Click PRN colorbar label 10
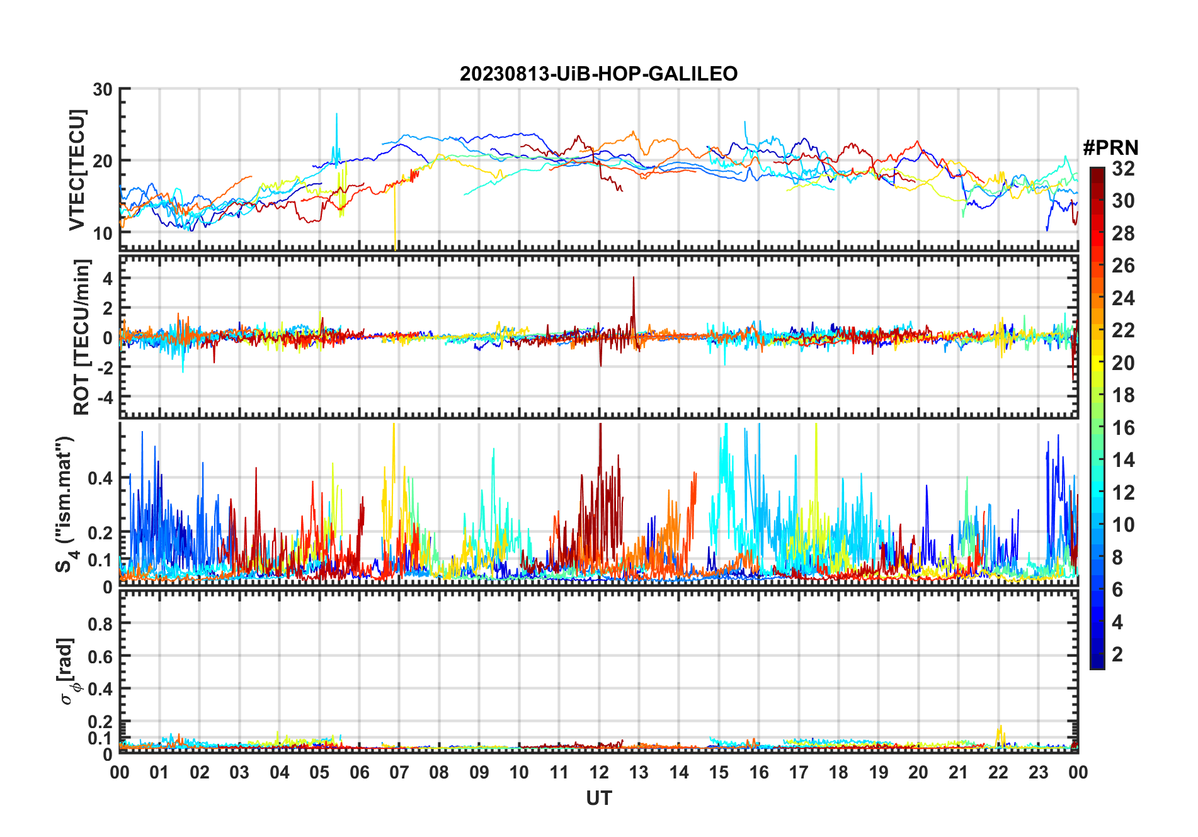The height and width of the screenshot is (837, 1198). (x=1123, y=525)
